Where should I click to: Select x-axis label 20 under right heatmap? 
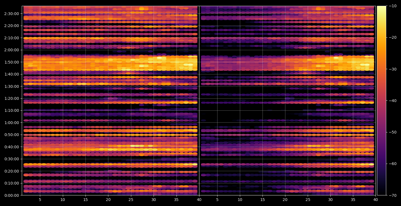pos(285,200)
